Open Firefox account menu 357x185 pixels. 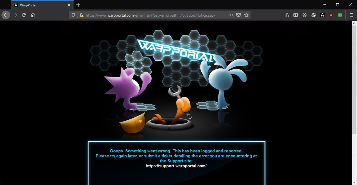coord(305,15)
